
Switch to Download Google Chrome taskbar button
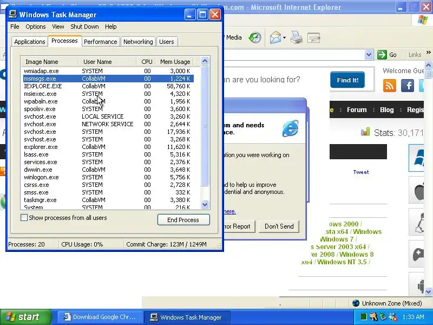[x=101, y=317]
